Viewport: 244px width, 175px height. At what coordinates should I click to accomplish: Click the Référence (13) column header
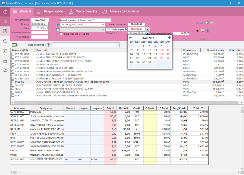click(x=23, y=50)
